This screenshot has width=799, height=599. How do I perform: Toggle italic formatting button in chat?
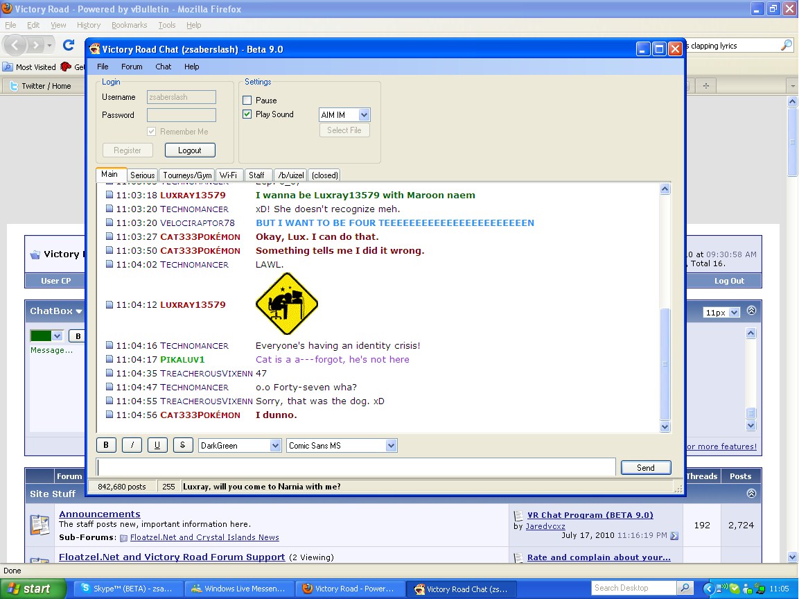pyautogui.click(x=132, y=445)
